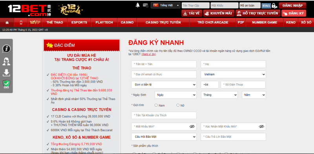This screenshot has width=314, height=154.
Task: Open the CASINO menu
Action: click(x=127, y=22)
